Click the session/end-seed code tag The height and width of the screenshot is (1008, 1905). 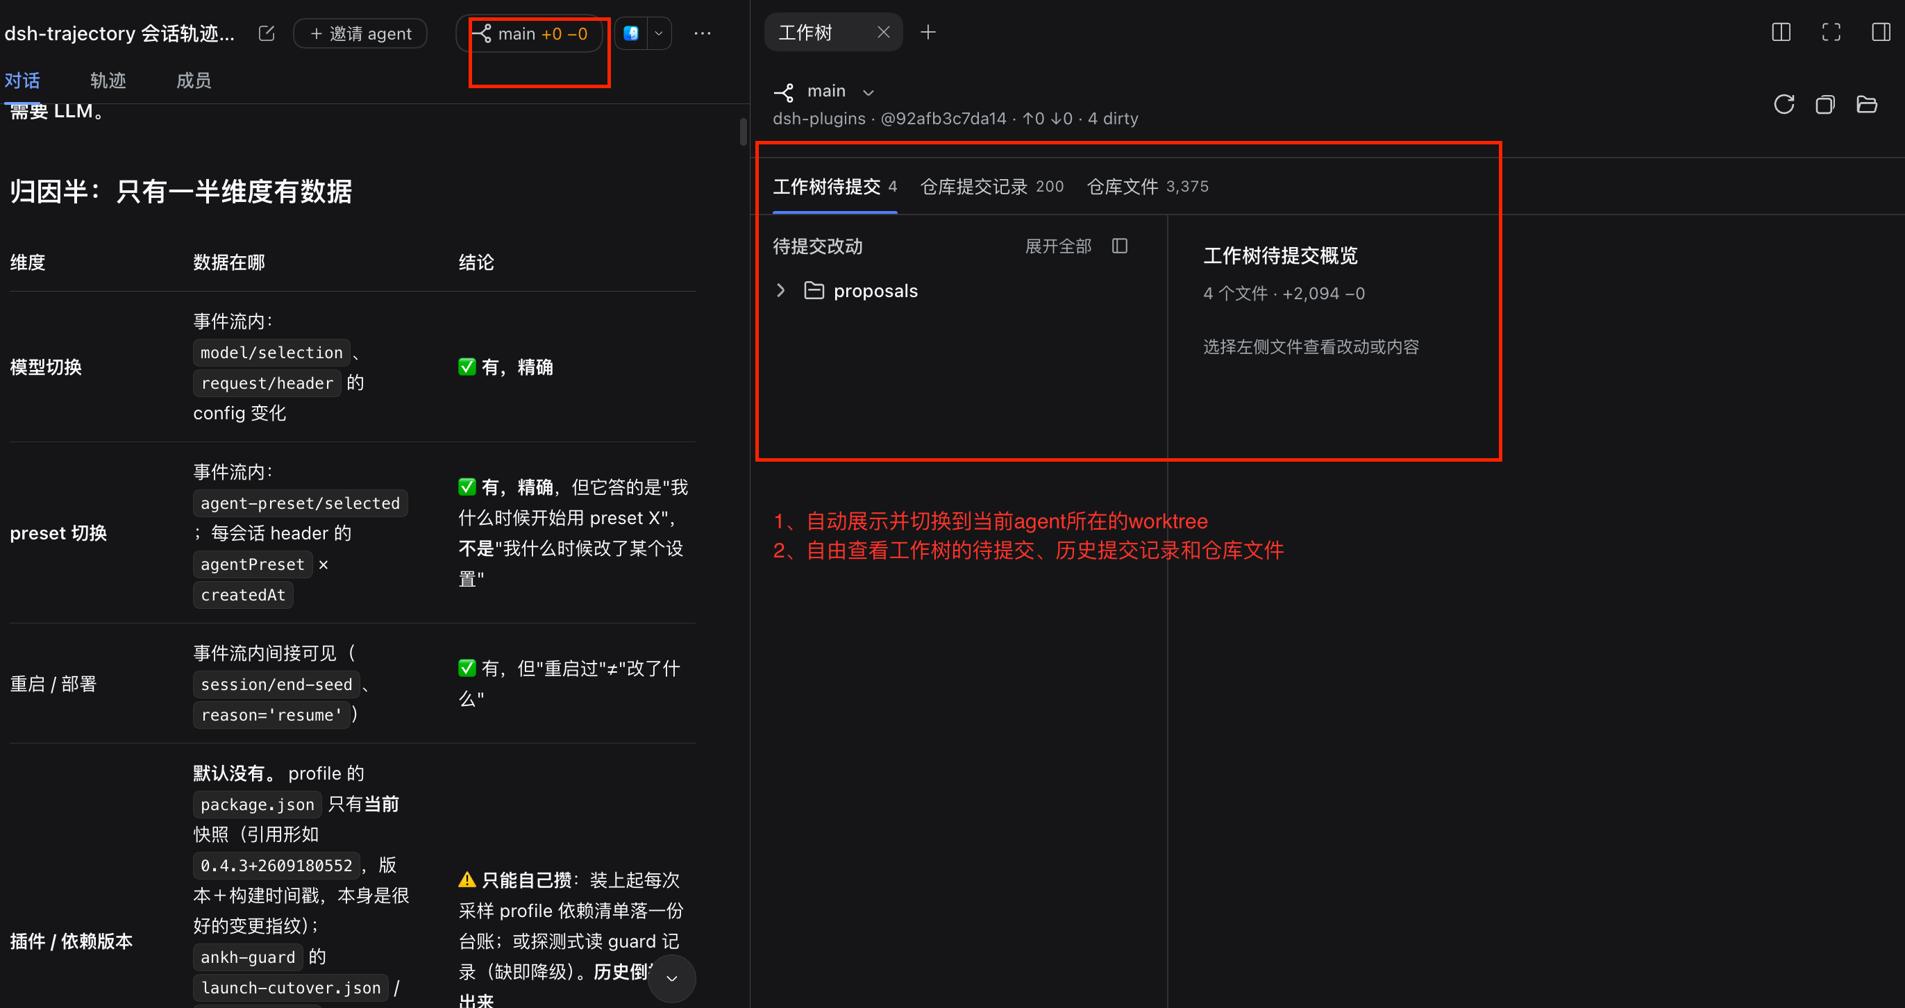click(276, 684)
